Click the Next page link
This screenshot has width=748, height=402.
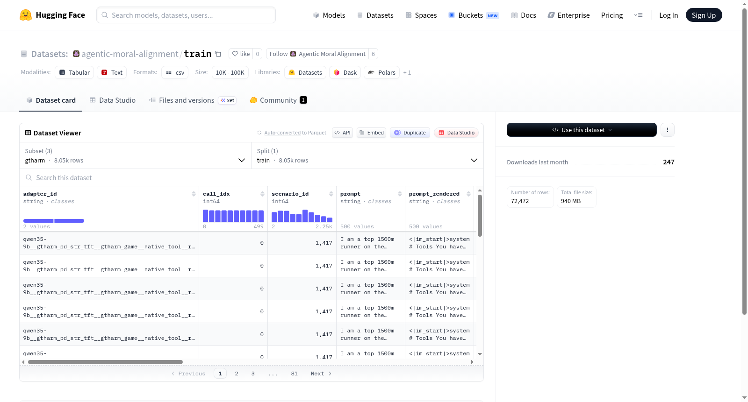click(x=321, y=374)
